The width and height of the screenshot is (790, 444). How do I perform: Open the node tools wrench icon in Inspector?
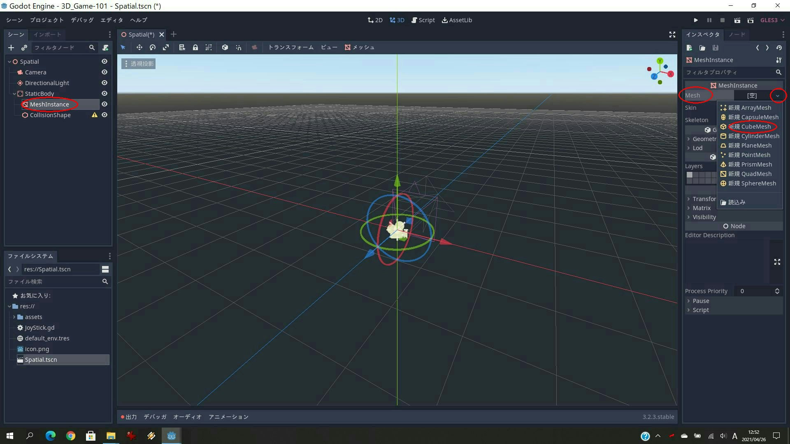(x=778, y=60)
